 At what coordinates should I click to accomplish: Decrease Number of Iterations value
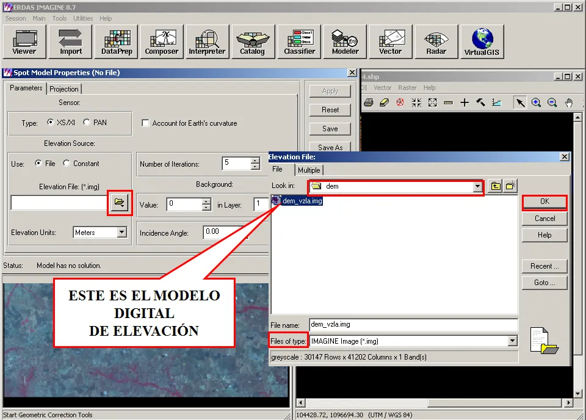[x=255, y=167]
